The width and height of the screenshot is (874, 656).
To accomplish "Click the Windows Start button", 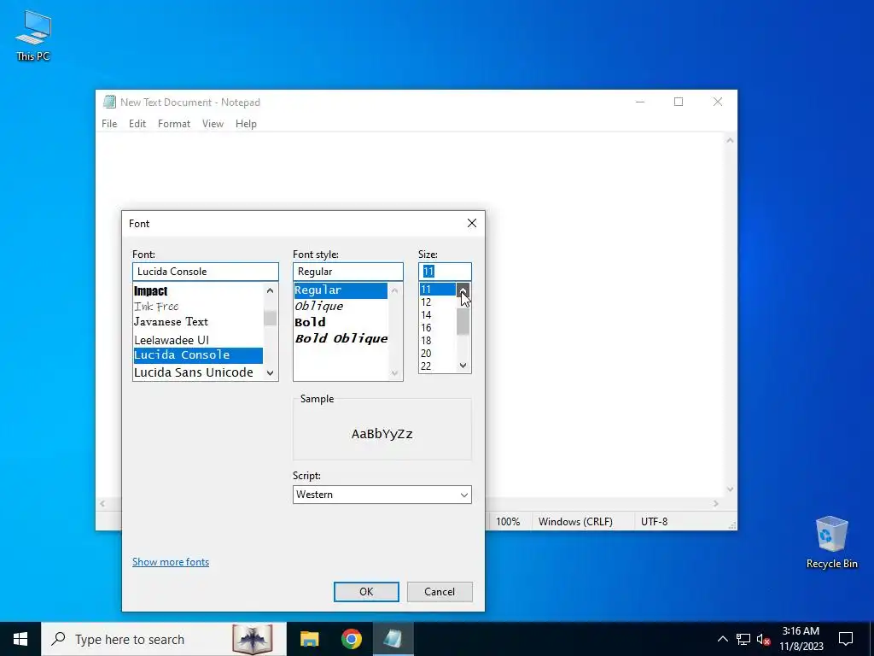I will tap(20, 639).
